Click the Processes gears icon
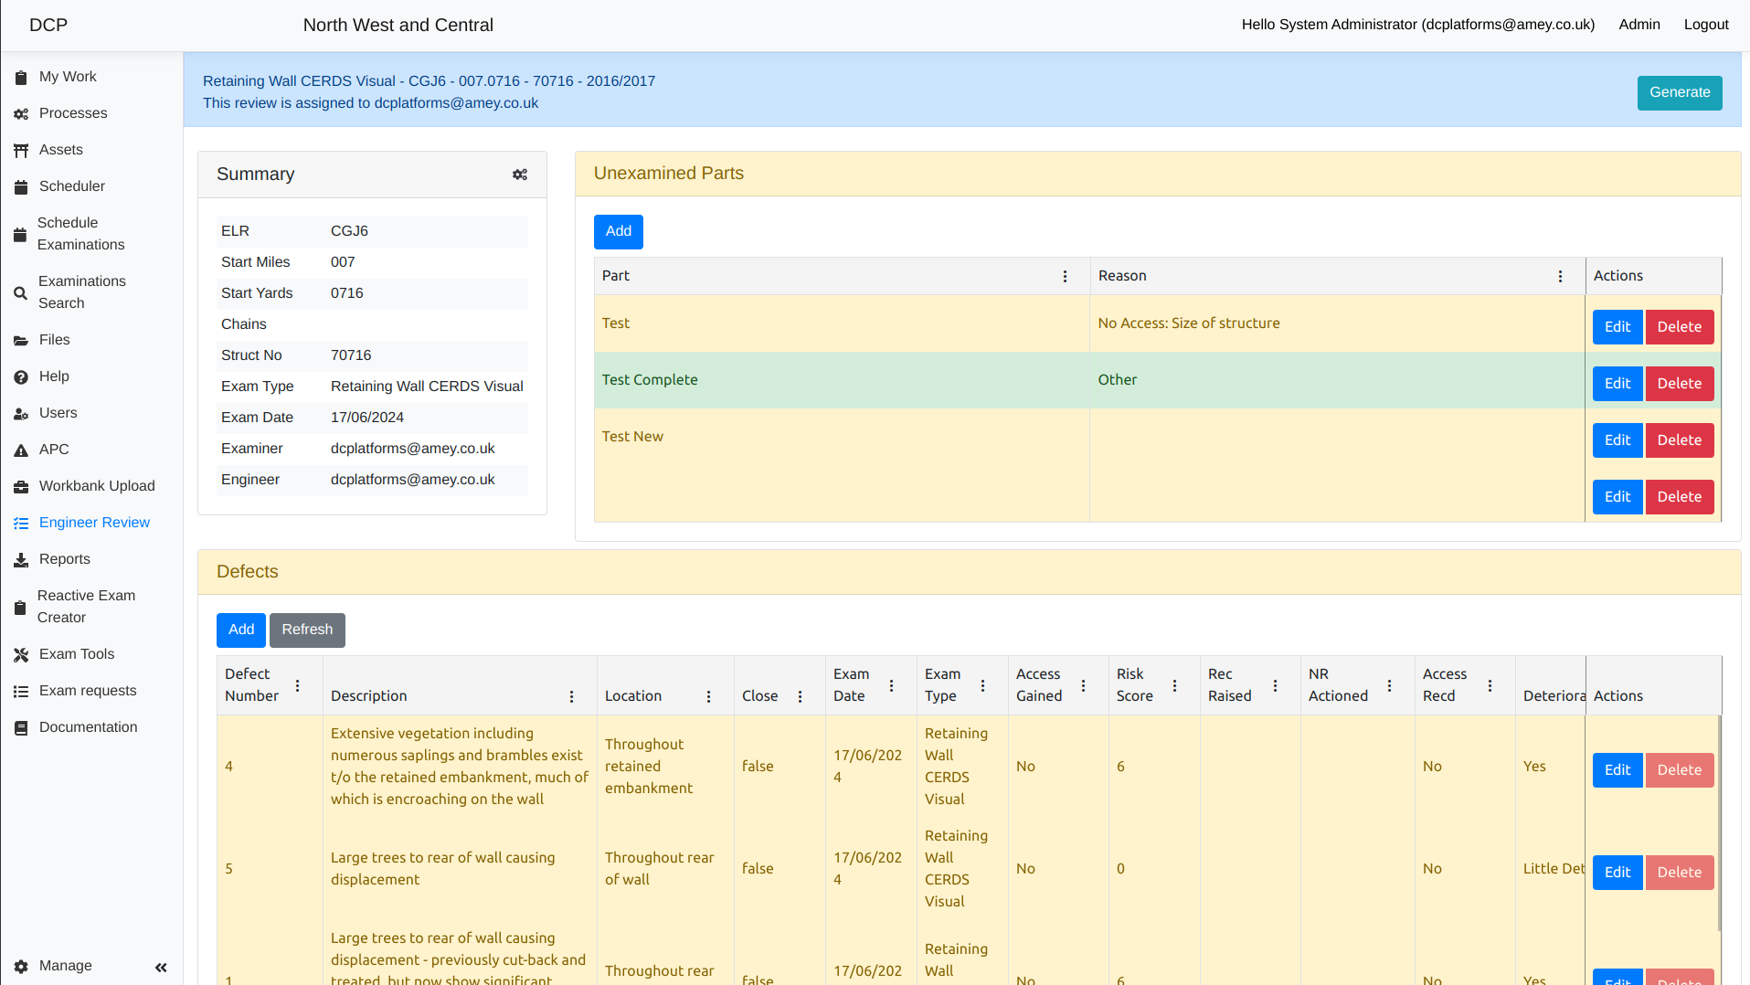The image size is (1750, 985). pyautogui.click(x=21, y=114)
